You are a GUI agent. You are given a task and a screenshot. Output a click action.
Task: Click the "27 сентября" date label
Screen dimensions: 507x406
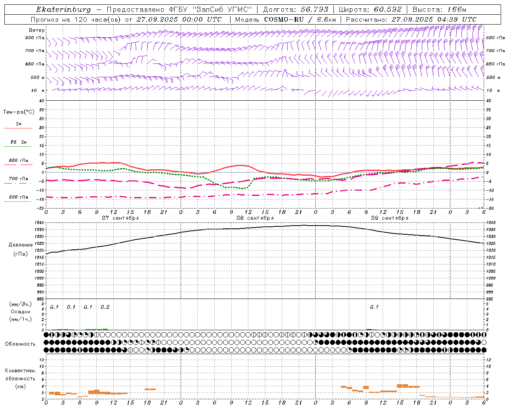(120, 218)
